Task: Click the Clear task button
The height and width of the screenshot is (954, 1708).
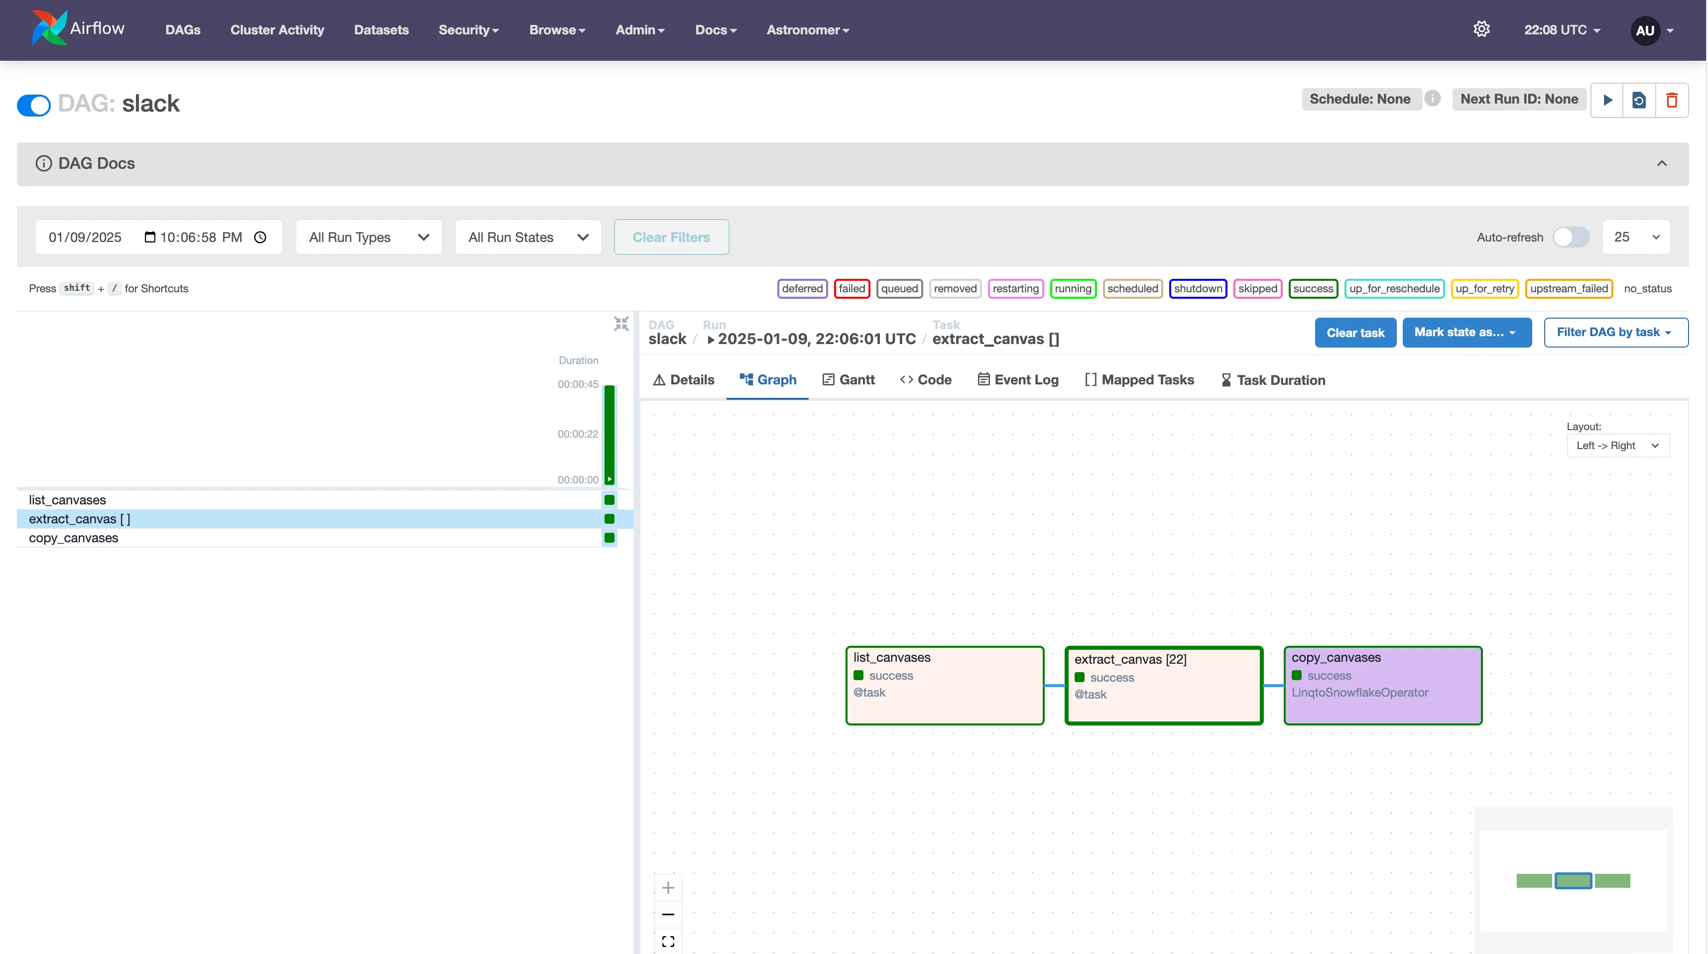Action: tap(1354, 332)
